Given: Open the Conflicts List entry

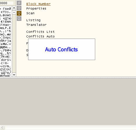Looking at the screenshot, I should tap(41, 32).
